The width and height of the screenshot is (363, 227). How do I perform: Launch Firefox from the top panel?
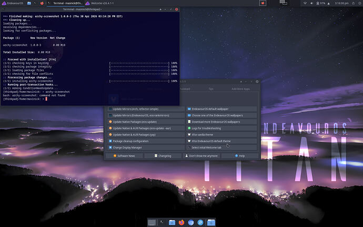(42, 3)
